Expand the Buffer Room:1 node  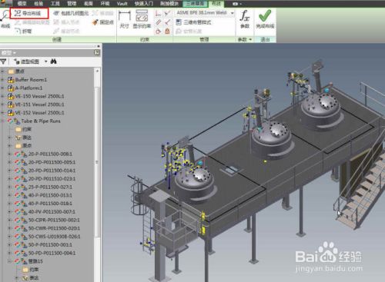tap(3, 80)
